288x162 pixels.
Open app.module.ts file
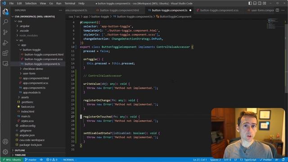pos(38,92)
